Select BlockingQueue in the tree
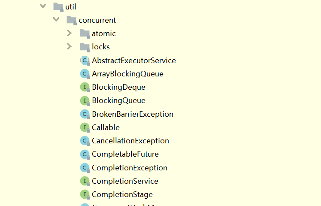This screenshot has height=206, width=321. (x=118, y=100)
